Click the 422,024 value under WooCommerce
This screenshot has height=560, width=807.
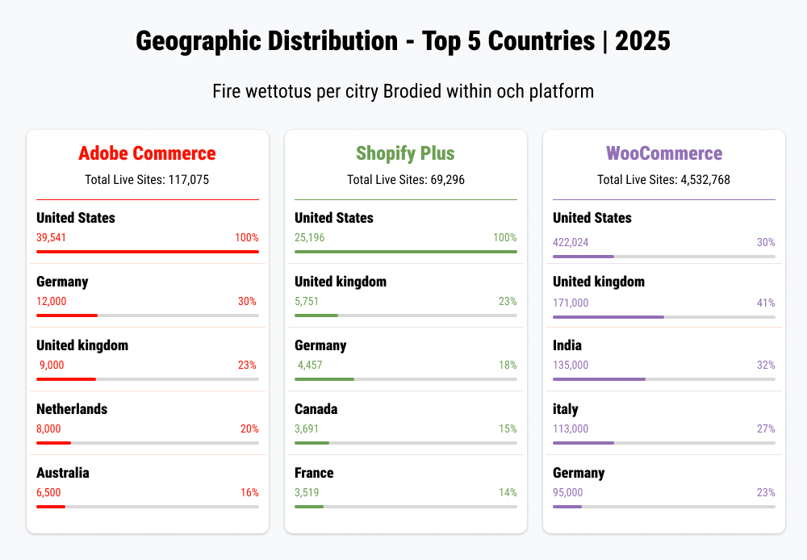click(x=571, y=242)
